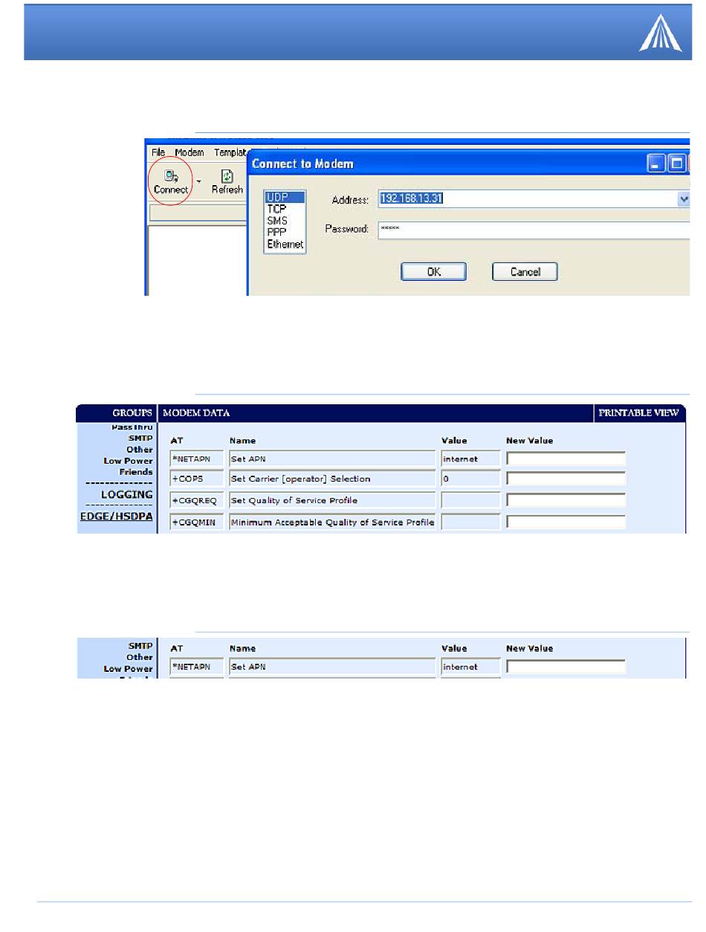Click the +CGQMIN AT command cell
The image size is (706, 932).
(197, 522)
